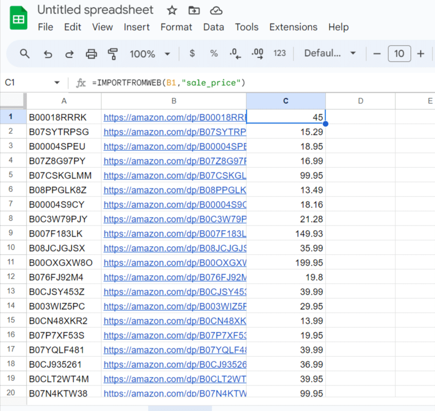The width and height of the screenshot is (435, 411).
Task: Click the redo arrow icon
Action: 70,54
